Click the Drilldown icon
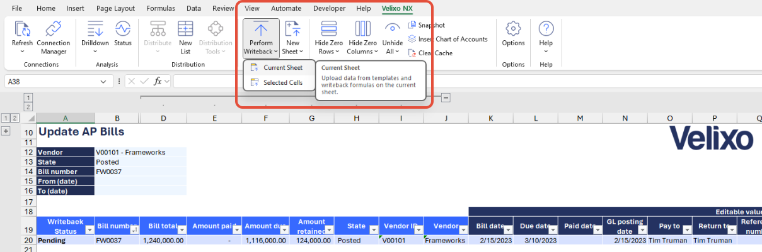Image resolution: width=762 pixels, height=252 pixels. (x=95, y=29)
